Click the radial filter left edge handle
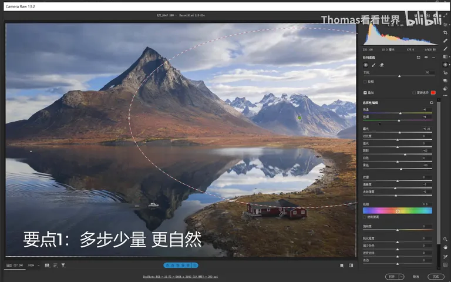Image resolution: width=451 pixels, height=282 pixels. pyautogui.click(x=129, y=118)
